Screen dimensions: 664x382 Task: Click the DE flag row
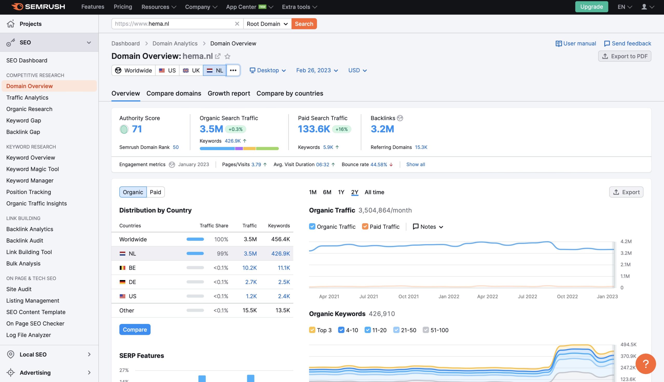(x=202, y=282)
